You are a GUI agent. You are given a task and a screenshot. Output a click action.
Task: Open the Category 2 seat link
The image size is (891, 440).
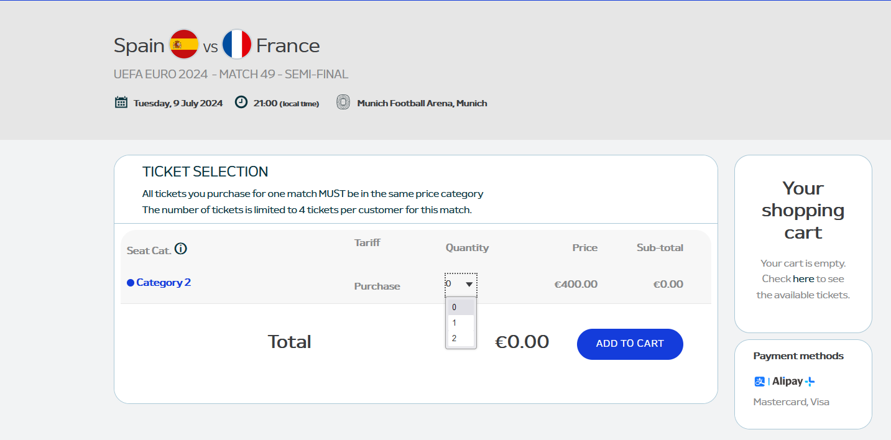coord(164,283)
